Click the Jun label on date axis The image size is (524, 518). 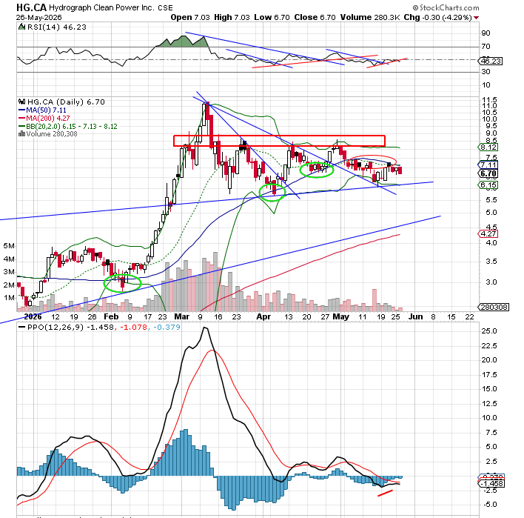point(416,317)
